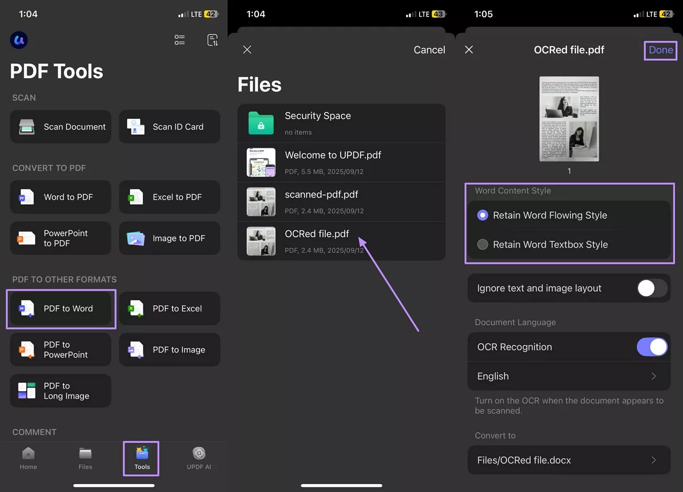Launch the PDF to Word tool
The width and height of the screenshot is (683, 492).
[60, 308]
